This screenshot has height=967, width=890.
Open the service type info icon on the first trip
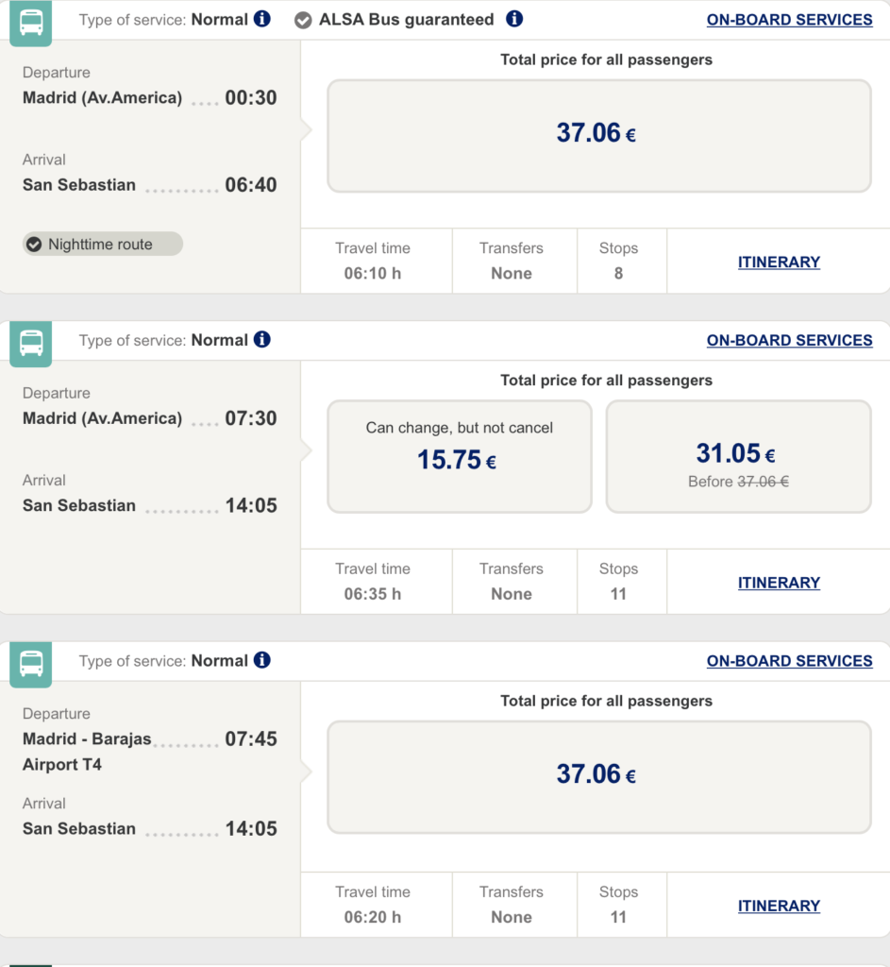262,19
